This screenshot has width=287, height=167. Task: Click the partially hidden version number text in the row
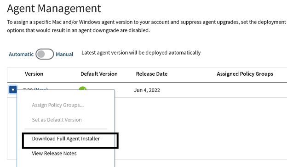pos(35,89)
